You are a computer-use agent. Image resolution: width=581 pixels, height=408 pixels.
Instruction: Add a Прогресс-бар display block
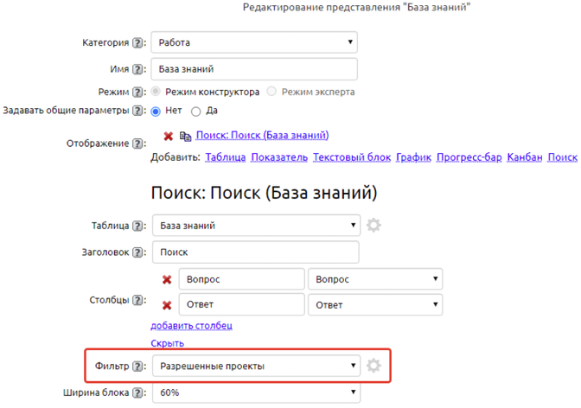(x=468, y=157)
